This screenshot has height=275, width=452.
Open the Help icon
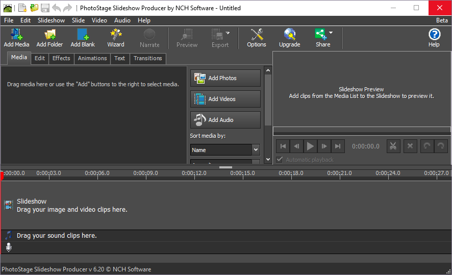point(434,35)
